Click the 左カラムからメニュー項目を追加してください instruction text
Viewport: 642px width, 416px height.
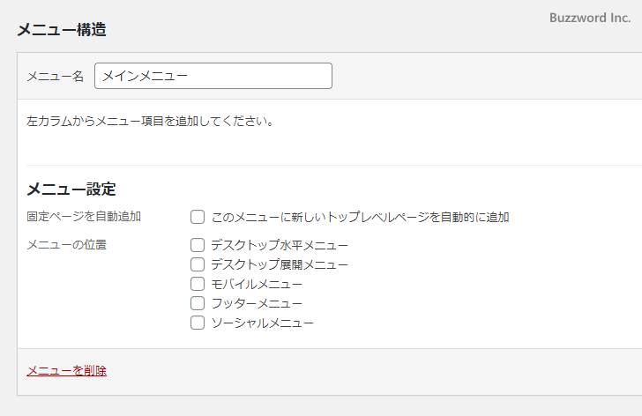tap(150, 121)
